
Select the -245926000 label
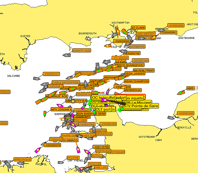[176, 25]
